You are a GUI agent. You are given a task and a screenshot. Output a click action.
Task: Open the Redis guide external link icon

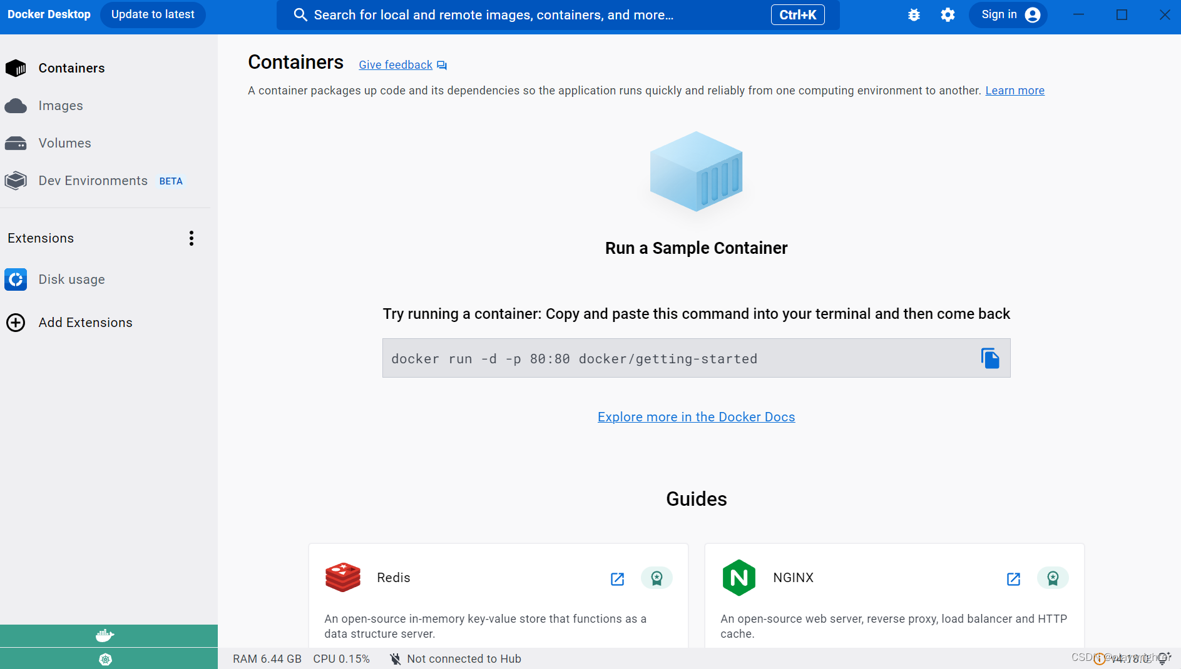(x=617, y=579)
